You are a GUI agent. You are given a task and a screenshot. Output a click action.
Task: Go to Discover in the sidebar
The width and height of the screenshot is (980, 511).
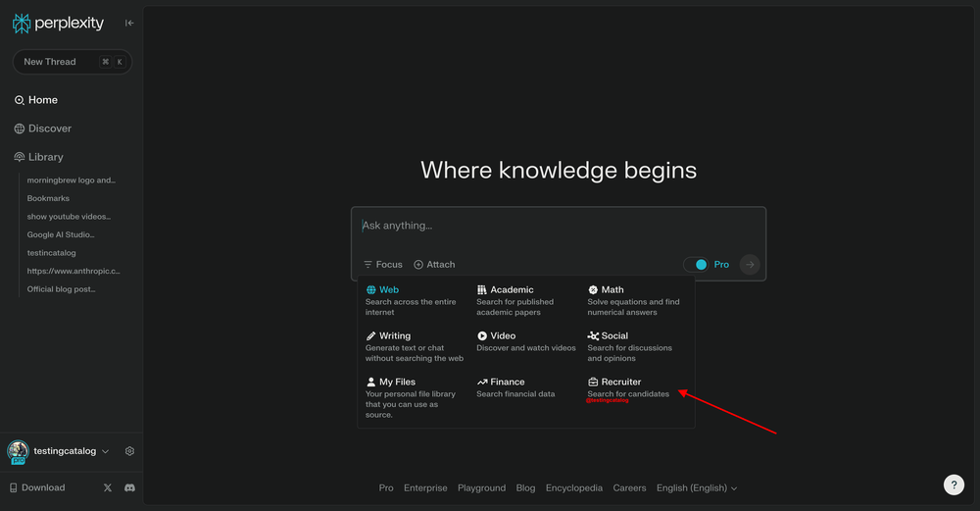pos(49,128)
